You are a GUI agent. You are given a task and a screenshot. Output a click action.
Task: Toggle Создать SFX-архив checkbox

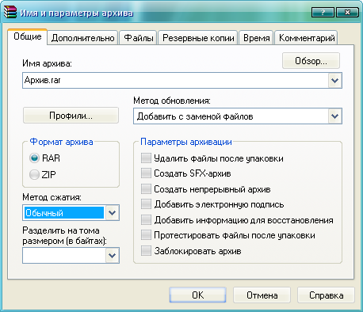[x=146, y=173]
